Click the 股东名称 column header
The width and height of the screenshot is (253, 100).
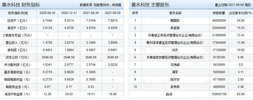point(175,13)
